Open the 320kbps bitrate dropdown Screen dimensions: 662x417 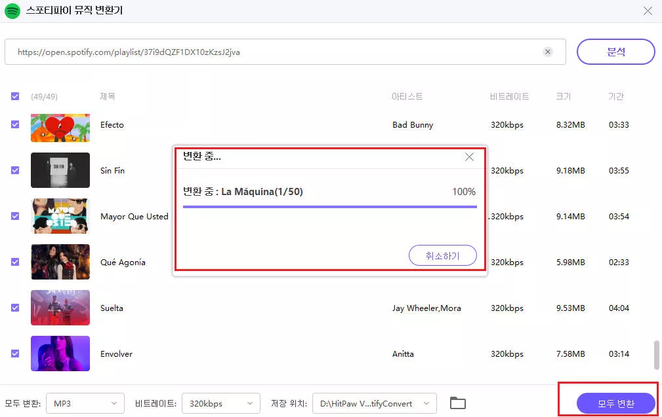click(x=221, y=403)
